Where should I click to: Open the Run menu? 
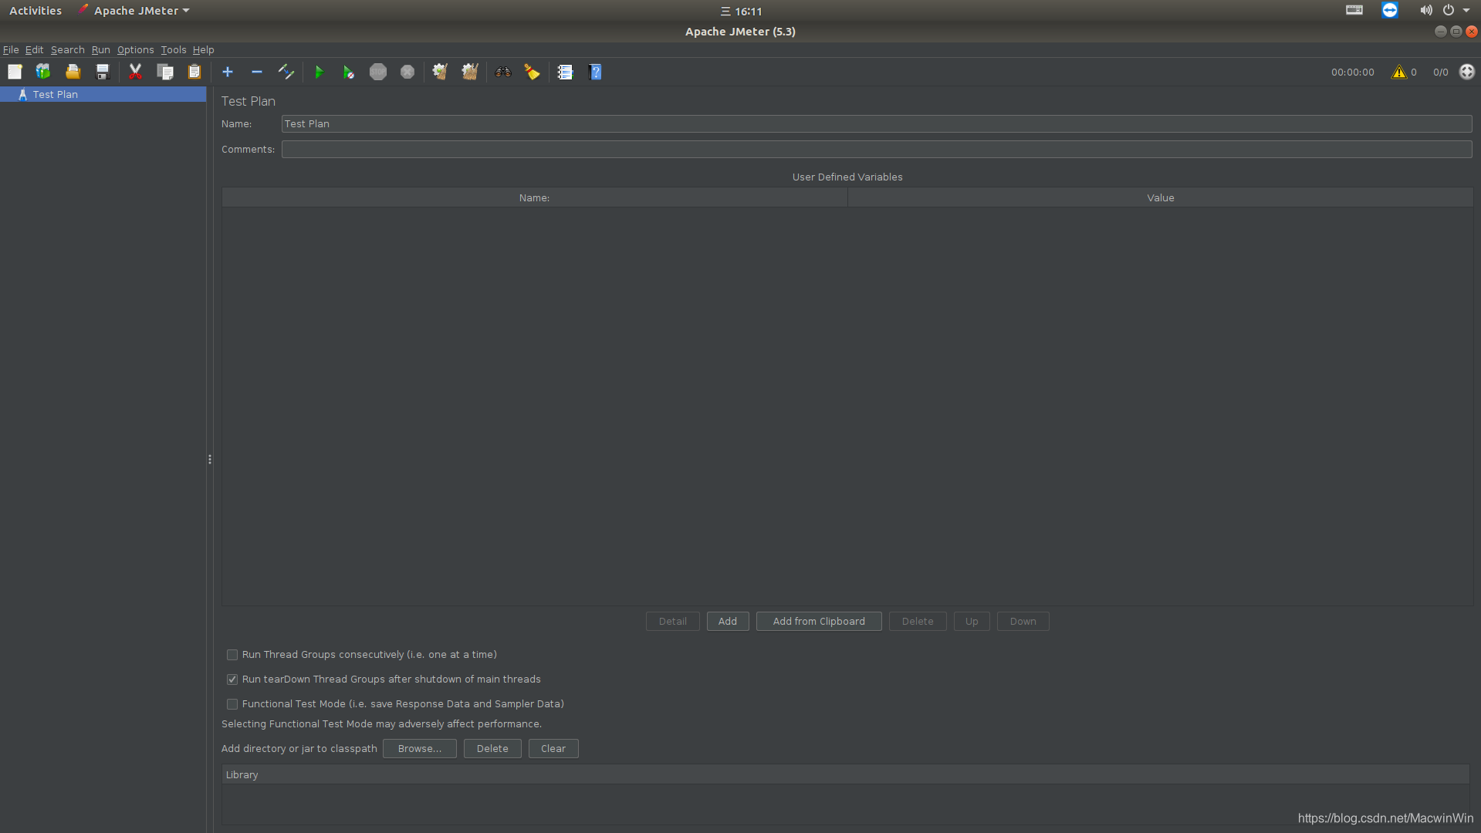100,50
